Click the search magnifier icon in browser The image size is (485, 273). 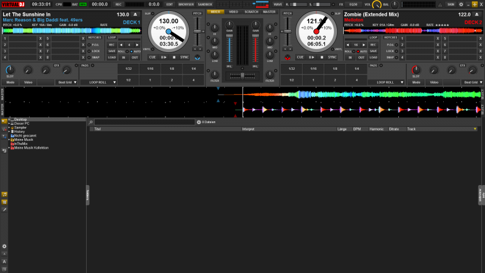click(90, 123)
